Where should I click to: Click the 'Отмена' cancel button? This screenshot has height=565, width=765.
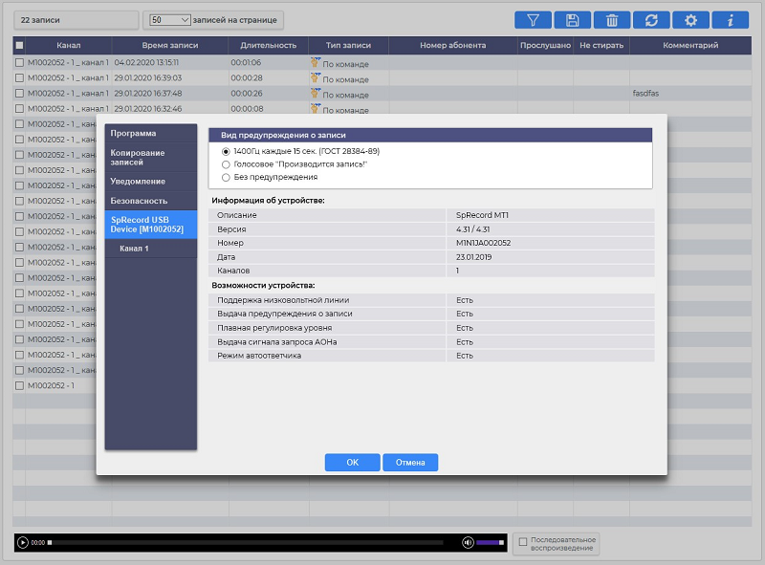coord(410,463)
